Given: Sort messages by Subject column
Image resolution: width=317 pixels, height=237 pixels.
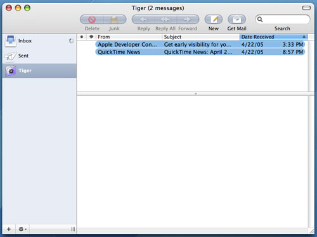Looking at the screenshot, I should (201, 37).
